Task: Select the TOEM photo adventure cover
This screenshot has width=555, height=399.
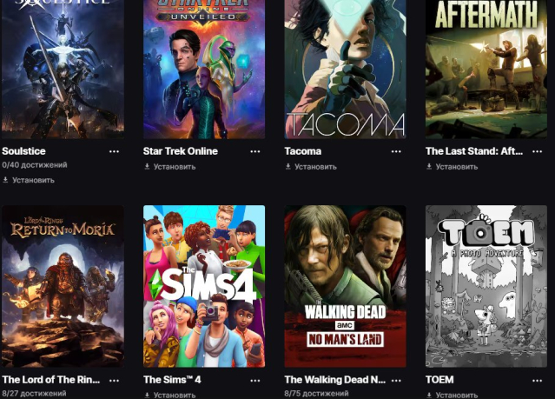Action: (486, 286)
